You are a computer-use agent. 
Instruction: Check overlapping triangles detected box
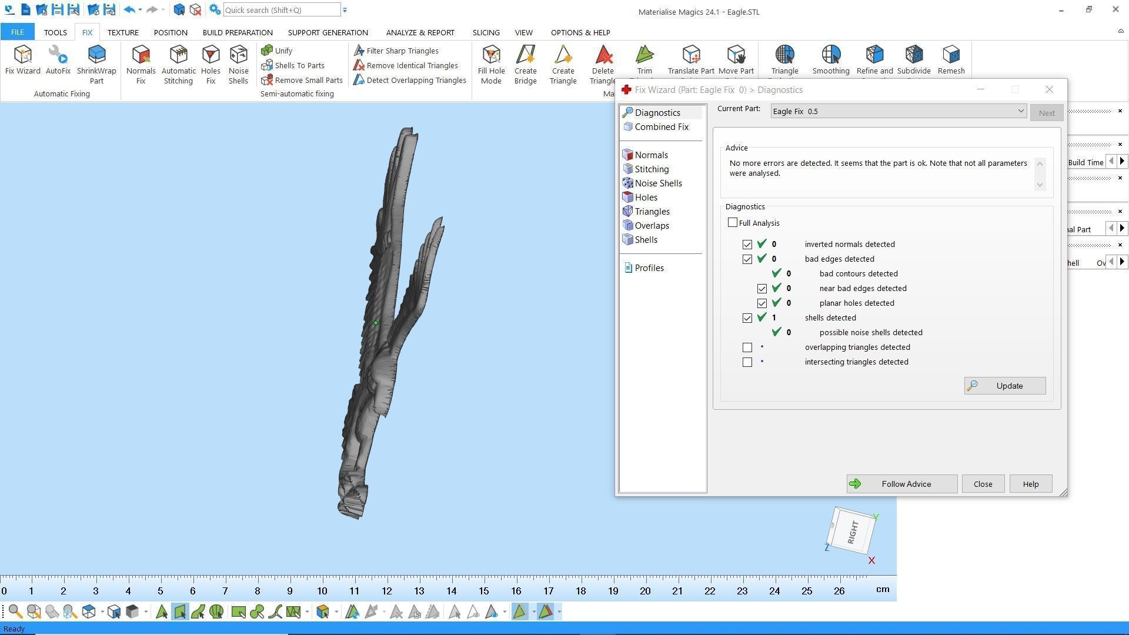[x=747, y=347]
